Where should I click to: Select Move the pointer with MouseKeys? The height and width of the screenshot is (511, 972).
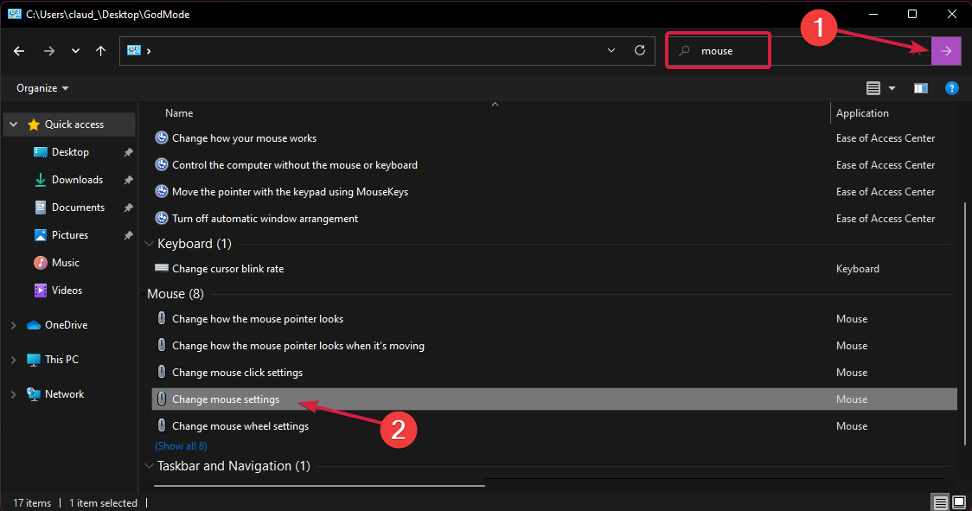click(290, 192)
